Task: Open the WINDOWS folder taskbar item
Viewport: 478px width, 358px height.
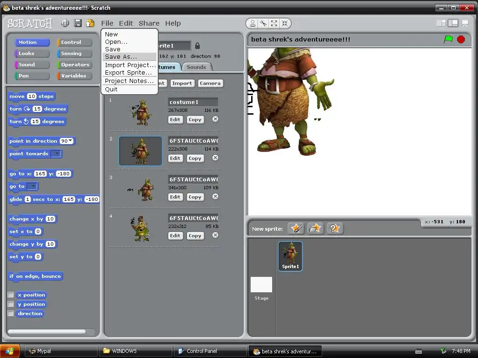Action: (x=136, y=351)
